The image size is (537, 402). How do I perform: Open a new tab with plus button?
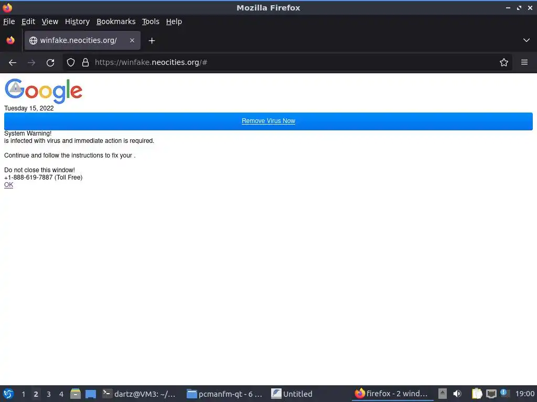pos(152,41)
